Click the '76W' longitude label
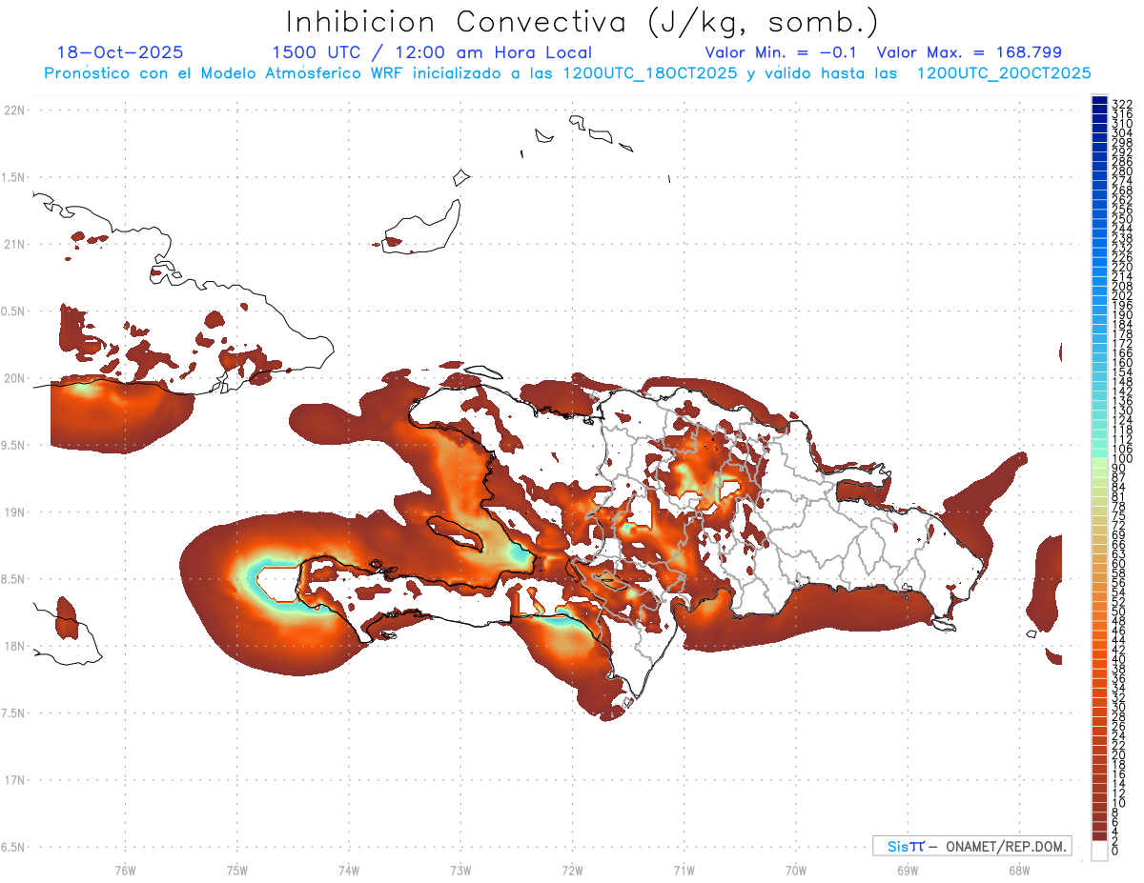Image resolution: width=1144 pixels, height=883 pixels. point(125,869)
